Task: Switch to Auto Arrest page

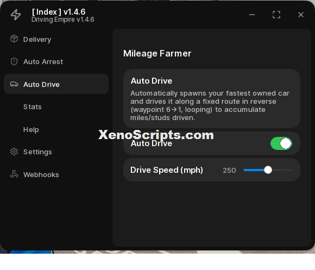Action: (43, 62)
